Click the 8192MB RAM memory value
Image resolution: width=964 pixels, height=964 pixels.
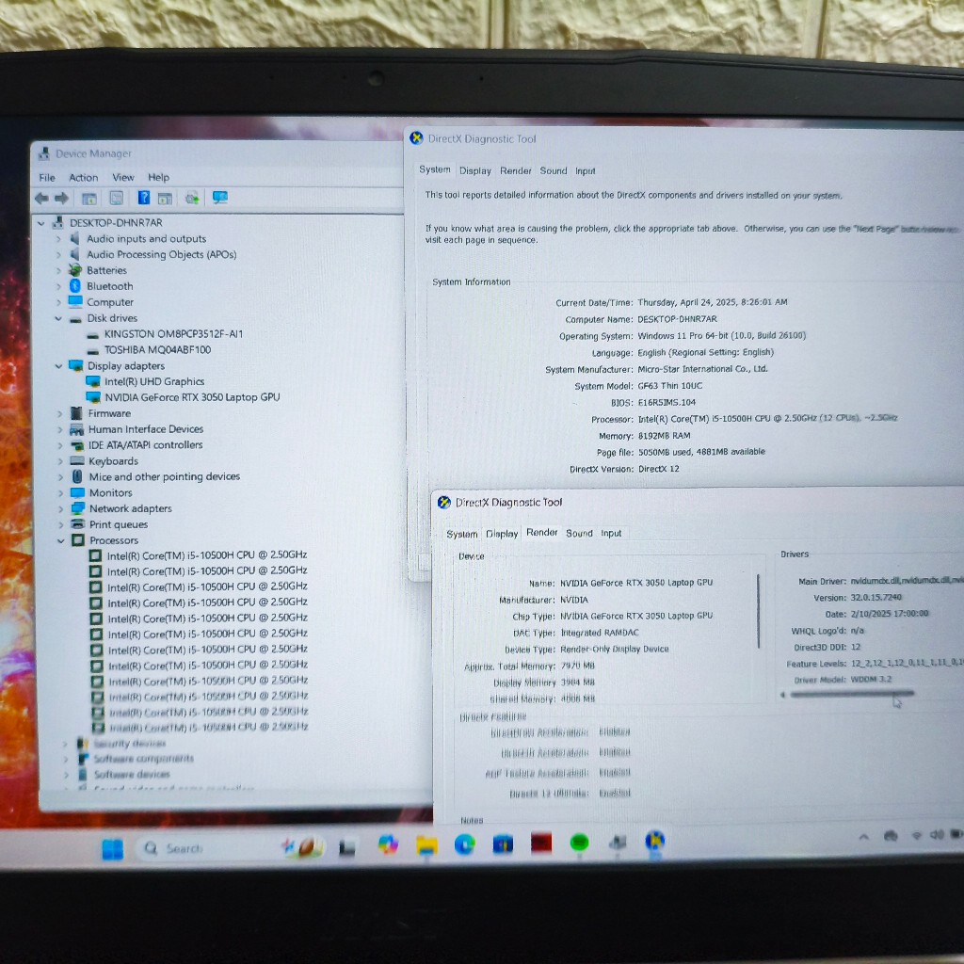(x=664, y=436)
